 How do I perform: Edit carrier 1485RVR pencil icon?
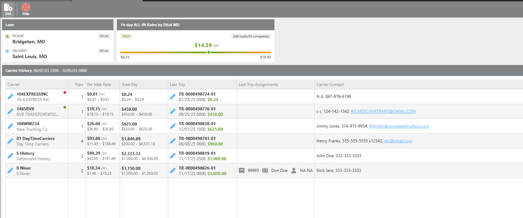[x=11, y=112]
